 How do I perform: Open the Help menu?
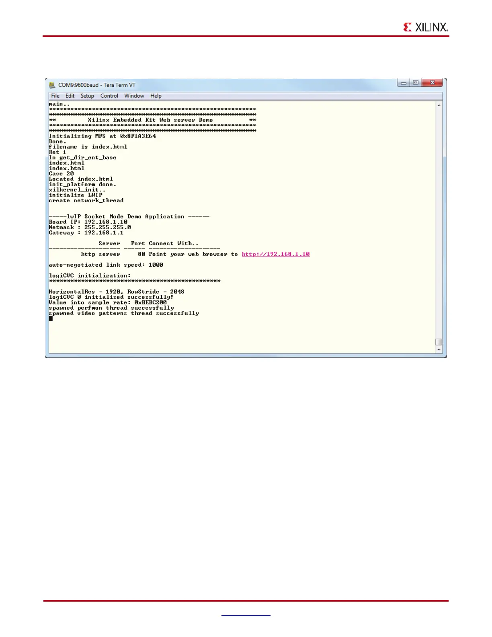click(156, 96)
